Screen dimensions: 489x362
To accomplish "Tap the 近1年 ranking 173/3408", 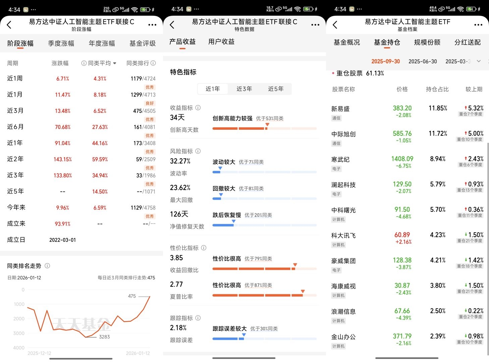I will (145, 143).
